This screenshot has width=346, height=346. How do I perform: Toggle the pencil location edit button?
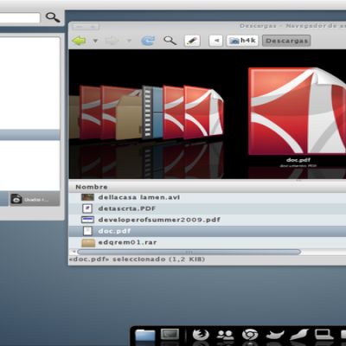click(x=192, y=41)
